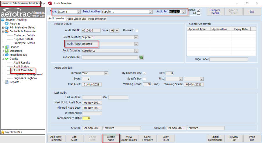
Task: Open Capability Management in the tree
Action: tap(28, 74)
